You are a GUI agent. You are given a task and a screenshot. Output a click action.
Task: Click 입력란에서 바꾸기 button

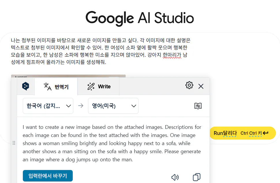tap(48, 176)
